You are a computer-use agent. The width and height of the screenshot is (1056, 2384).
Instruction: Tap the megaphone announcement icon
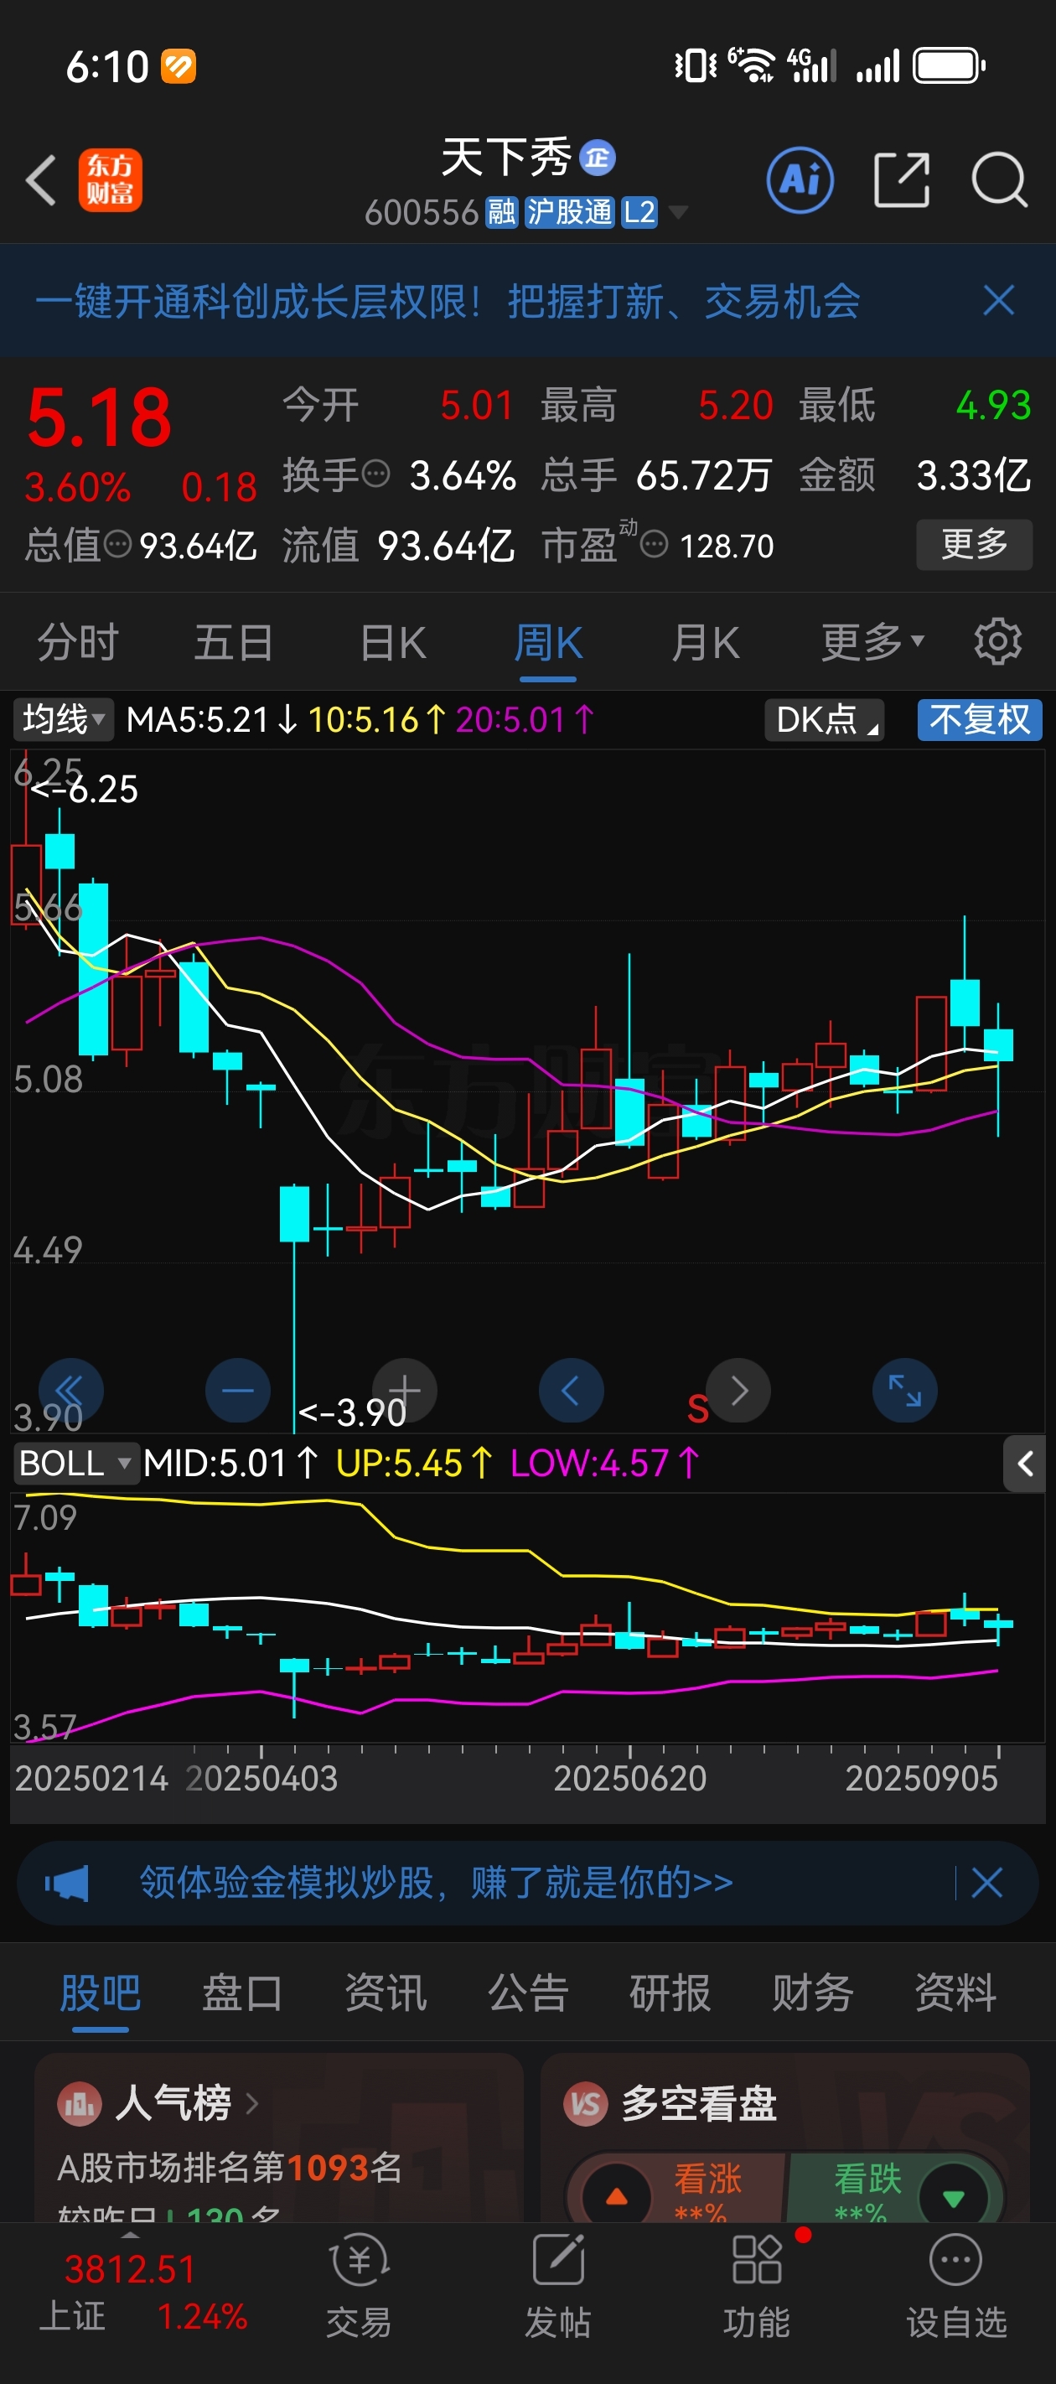click(x=67, y=1883)
